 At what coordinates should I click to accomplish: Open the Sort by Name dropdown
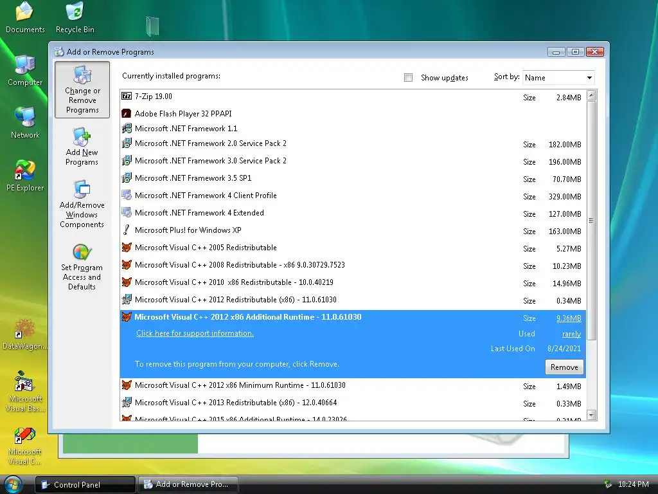(558, 78)
